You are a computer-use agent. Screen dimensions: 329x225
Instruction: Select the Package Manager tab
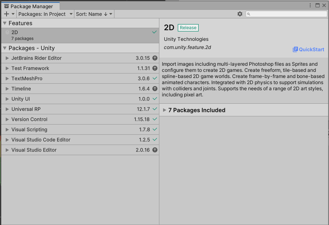coord(31,6)
